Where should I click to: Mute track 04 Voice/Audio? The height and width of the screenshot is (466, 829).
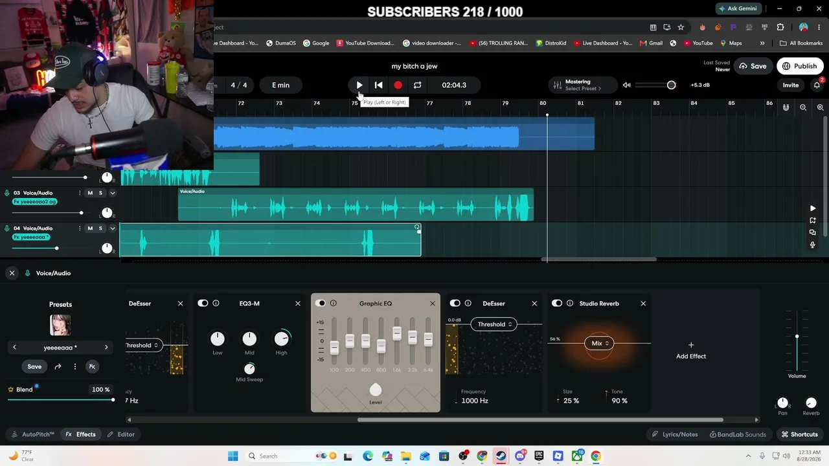(x=90, y=228)
